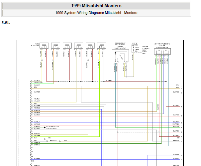The width and height of the screenshot is (201, 166).
Task: Click the 'FUEL INJECTORS' label
Action: (35, 45)
